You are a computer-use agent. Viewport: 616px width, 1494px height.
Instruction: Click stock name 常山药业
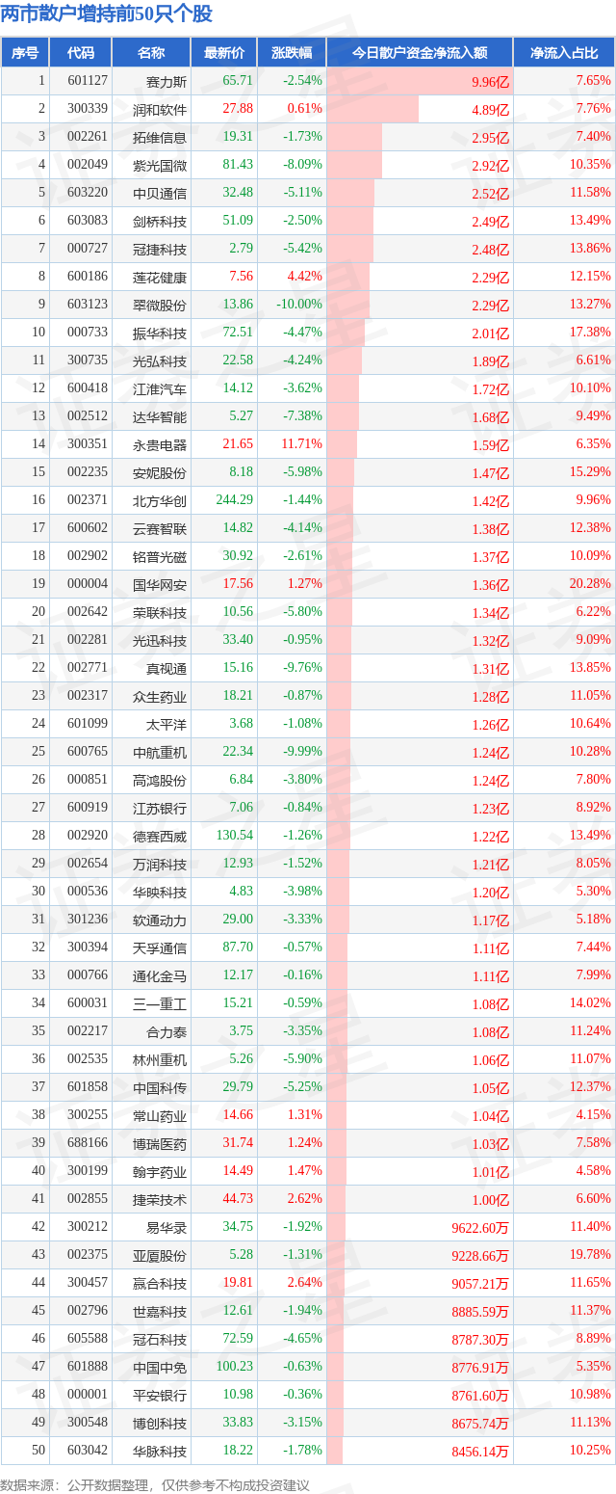point(160,1115)
